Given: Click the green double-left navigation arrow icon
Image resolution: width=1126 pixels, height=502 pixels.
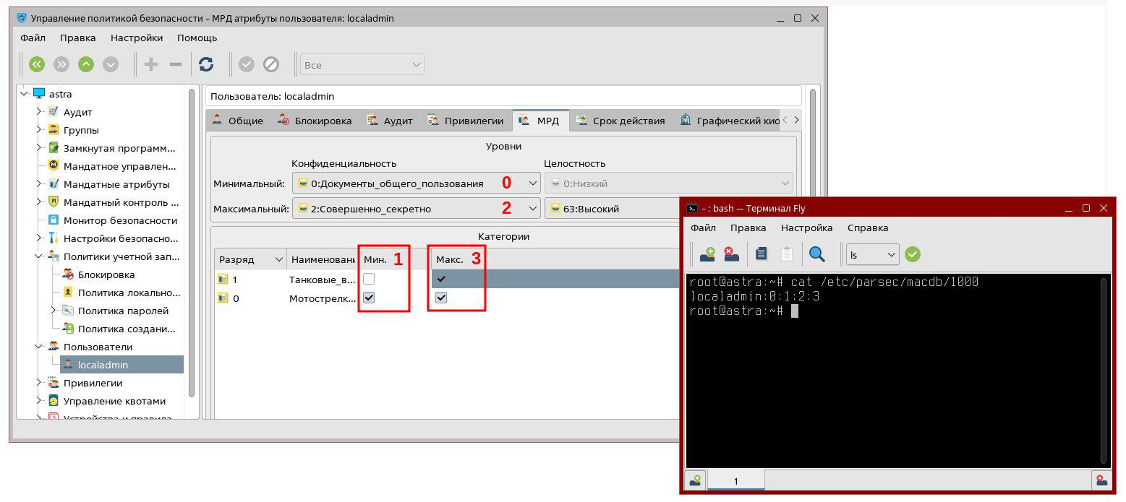Looking at the screenshot, I should pyautogui.click(x=37, y=65).
